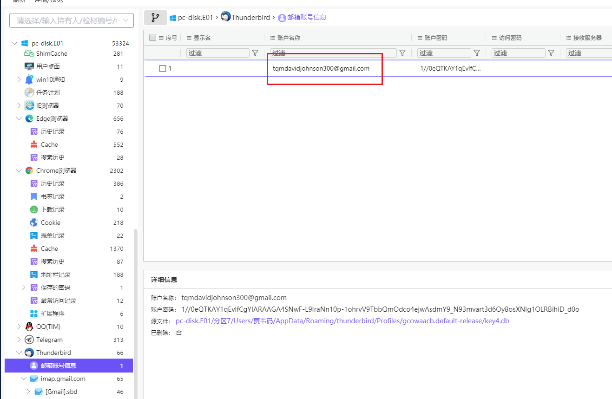Click the 扩展程序 extensions icon
The image size is (612, 399).
pyautogui.click(x=34, y=314)
